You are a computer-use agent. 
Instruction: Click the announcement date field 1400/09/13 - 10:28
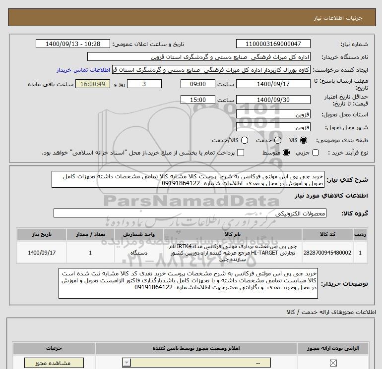point(72,44)
